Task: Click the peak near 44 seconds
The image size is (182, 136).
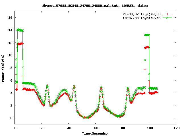Action: [74, 86]
